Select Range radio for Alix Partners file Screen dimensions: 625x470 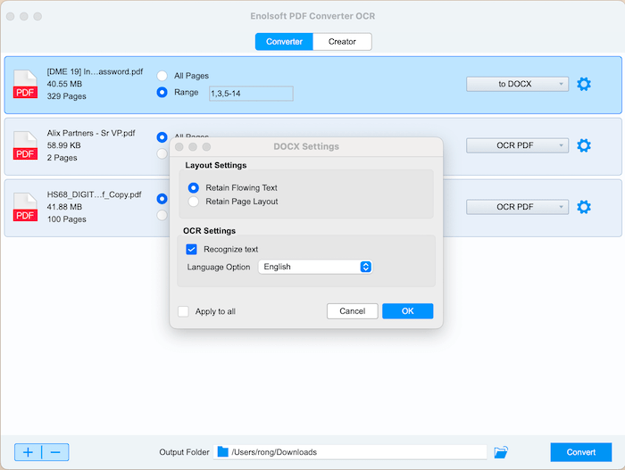(162, 153)
